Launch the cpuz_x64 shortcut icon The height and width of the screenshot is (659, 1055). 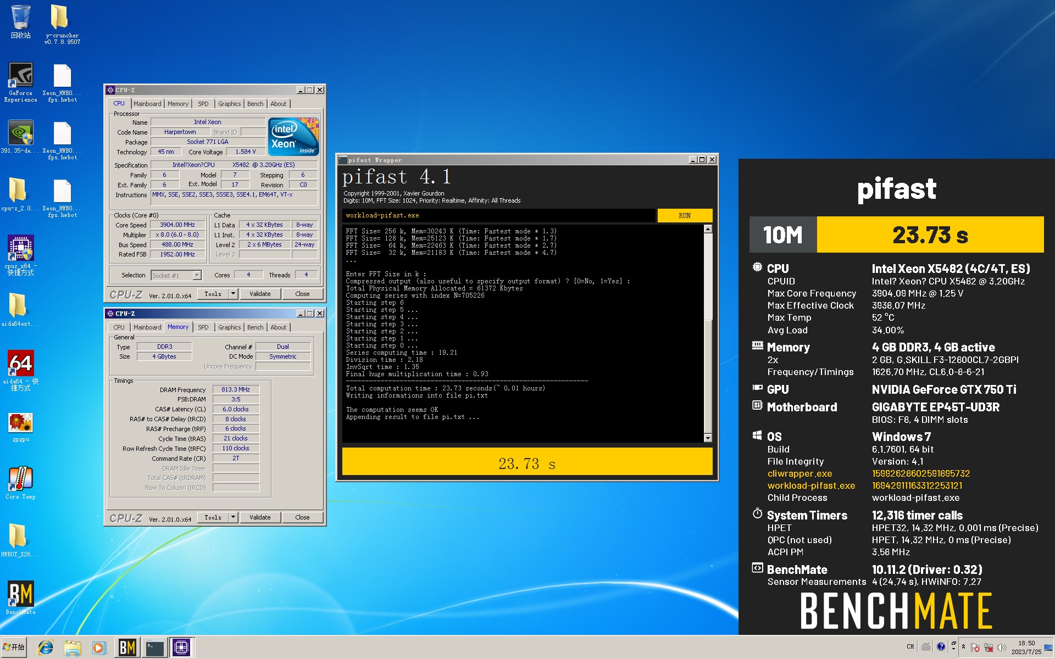(x=20, y=255)
